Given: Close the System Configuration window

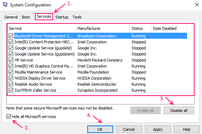Looking at the screenshot, I should (197, 5).
